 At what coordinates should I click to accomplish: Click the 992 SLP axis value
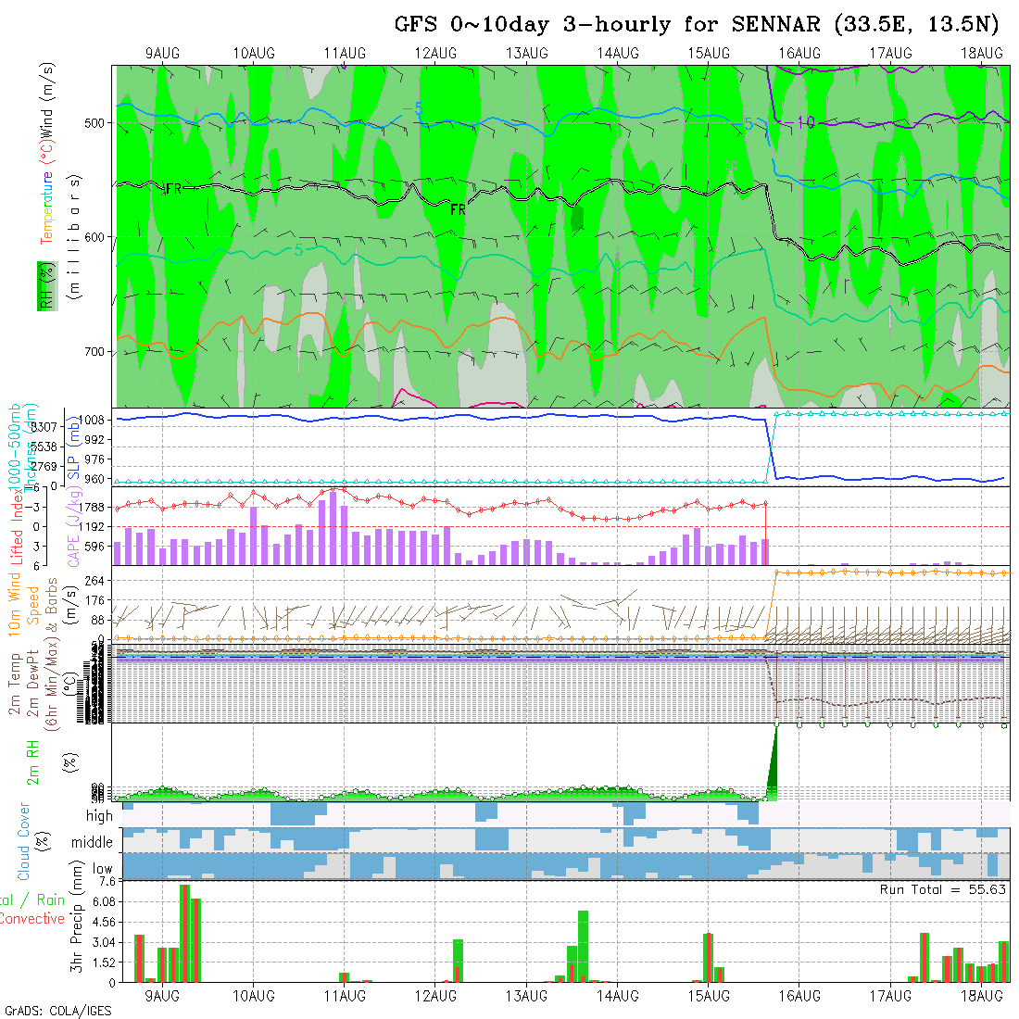pyautogui.click(x=95, y=440)
